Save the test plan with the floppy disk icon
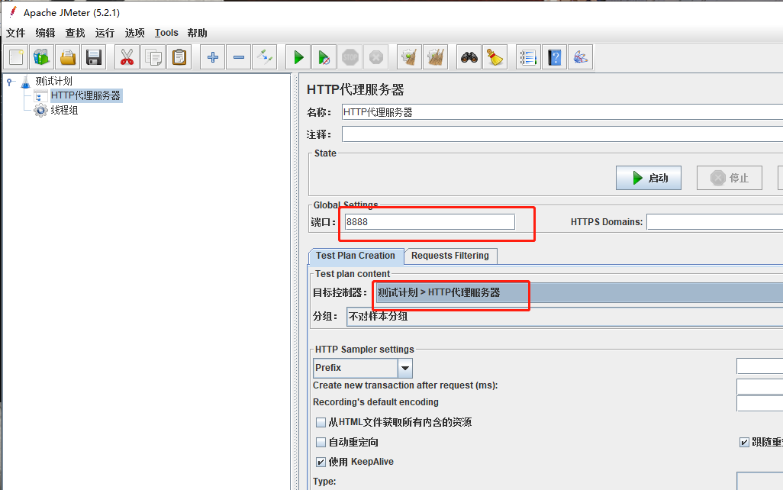 pyautogui.click(x=94, y=57)
